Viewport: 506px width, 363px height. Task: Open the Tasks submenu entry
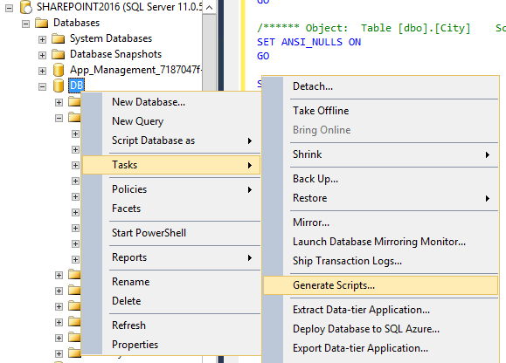(x=171, y=165)
